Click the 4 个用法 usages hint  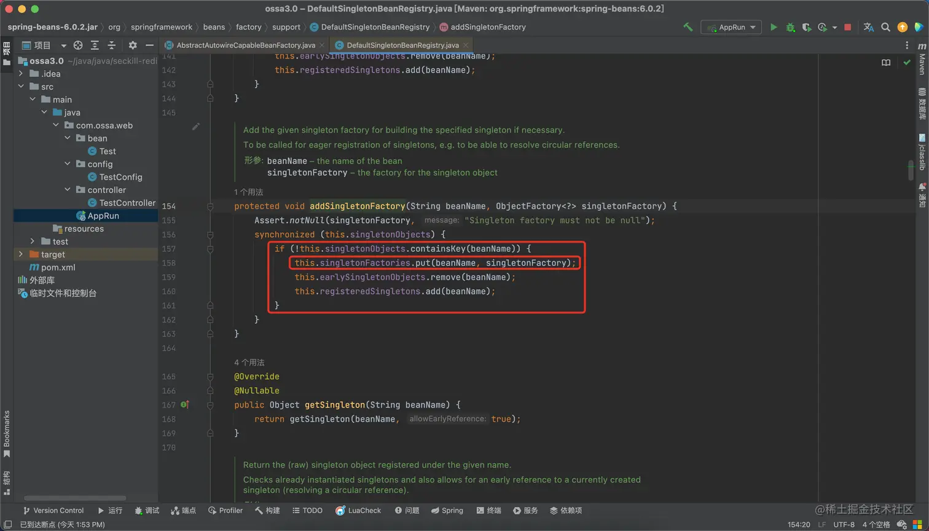pos(249,362)
